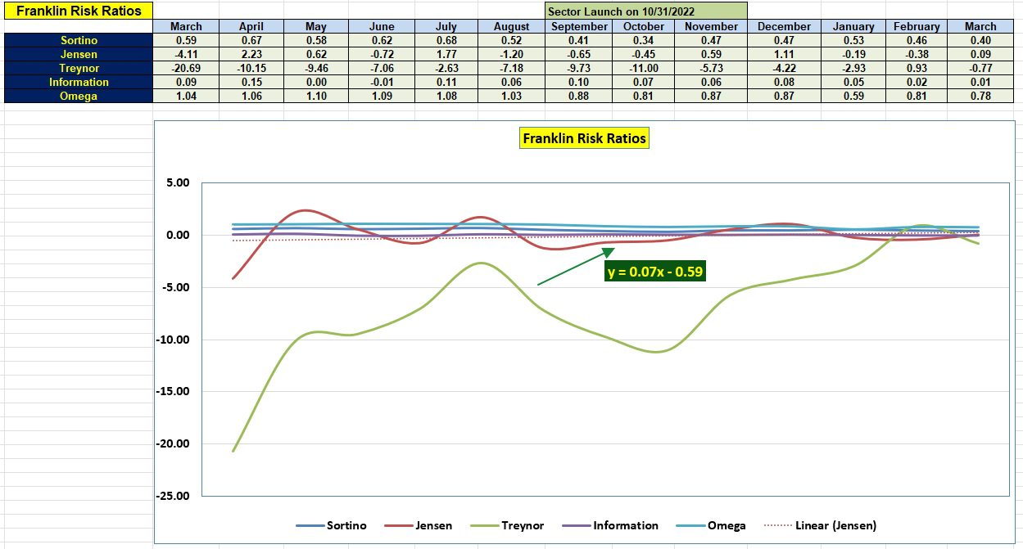Click the -10.00 vertical axis label
The width and height of the screenshot is (1023, 549).
click(x=173, y=340)
